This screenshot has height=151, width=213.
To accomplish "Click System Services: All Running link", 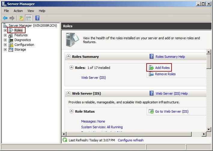I will [102, 127].
